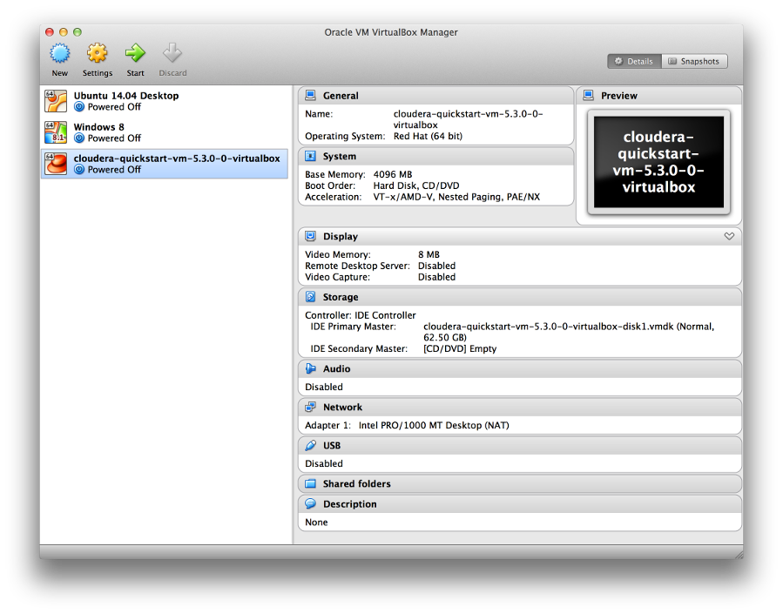783x614 pixels.
Task: Click the Storage section disk icon
Action: click(311, 297)
